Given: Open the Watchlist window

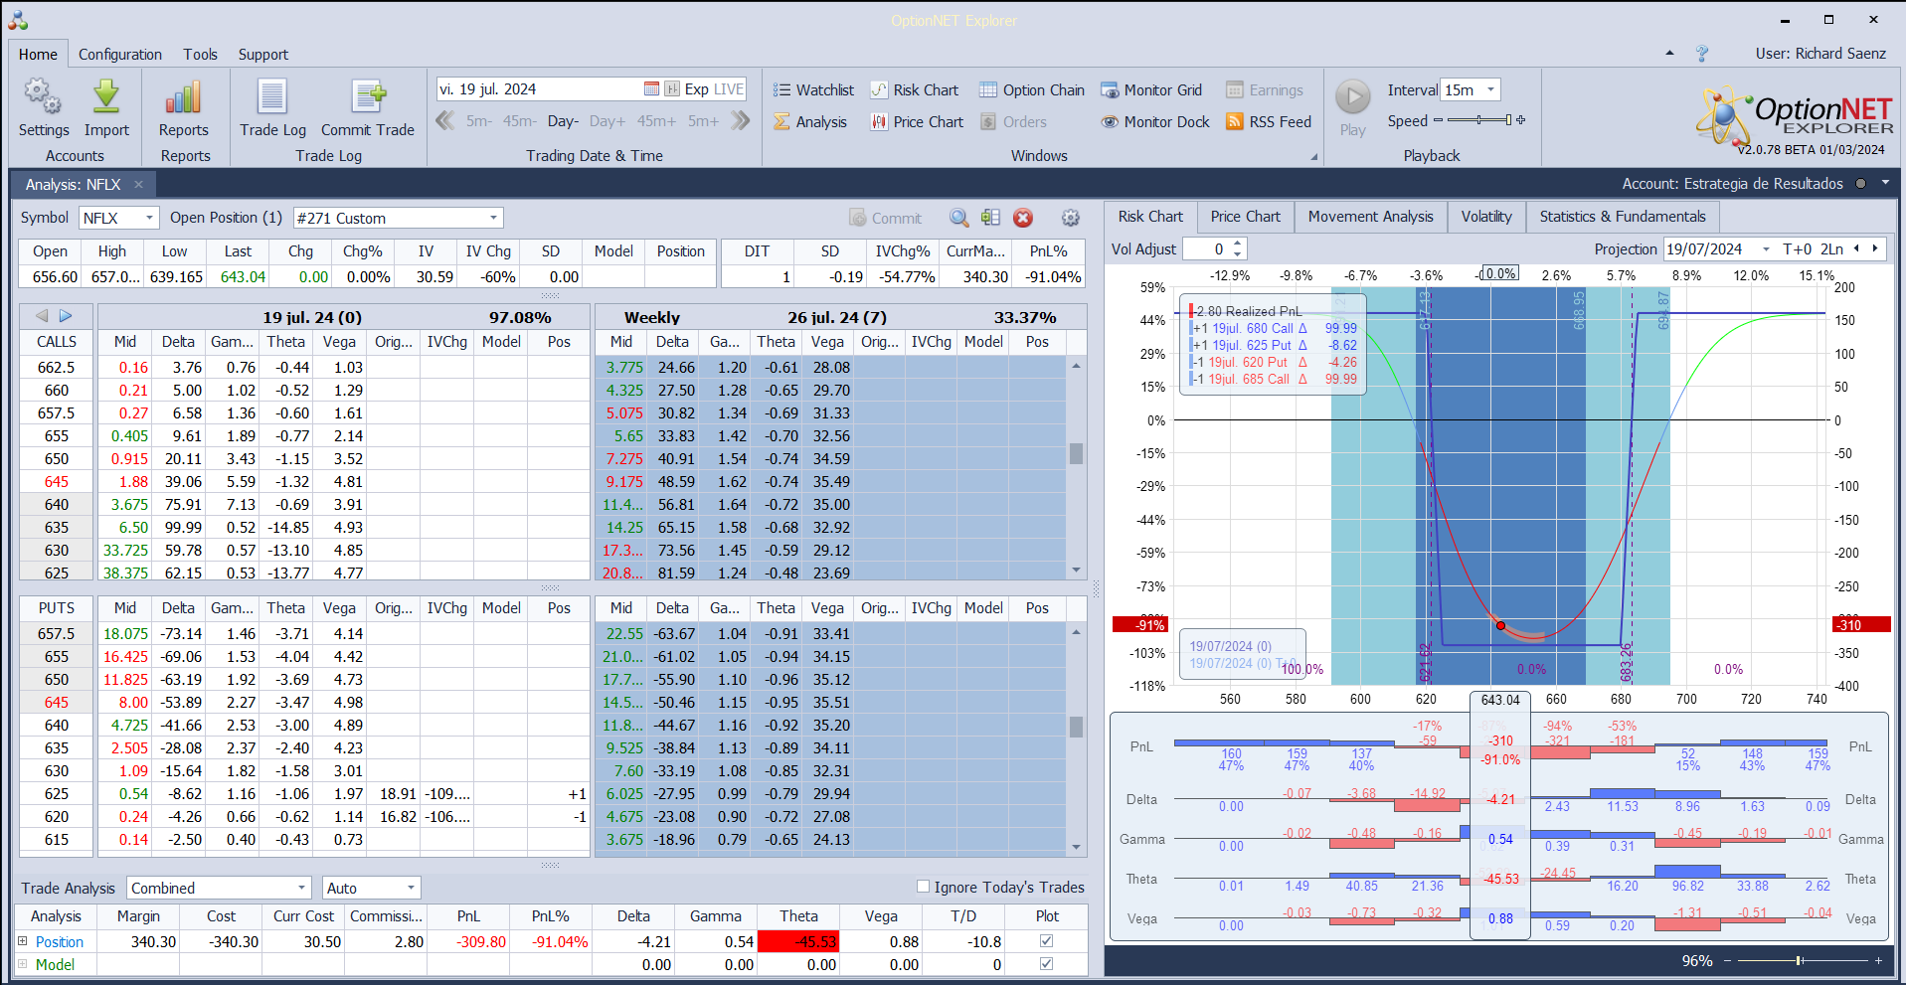Looking at the screenshot, I should (813, 90).
